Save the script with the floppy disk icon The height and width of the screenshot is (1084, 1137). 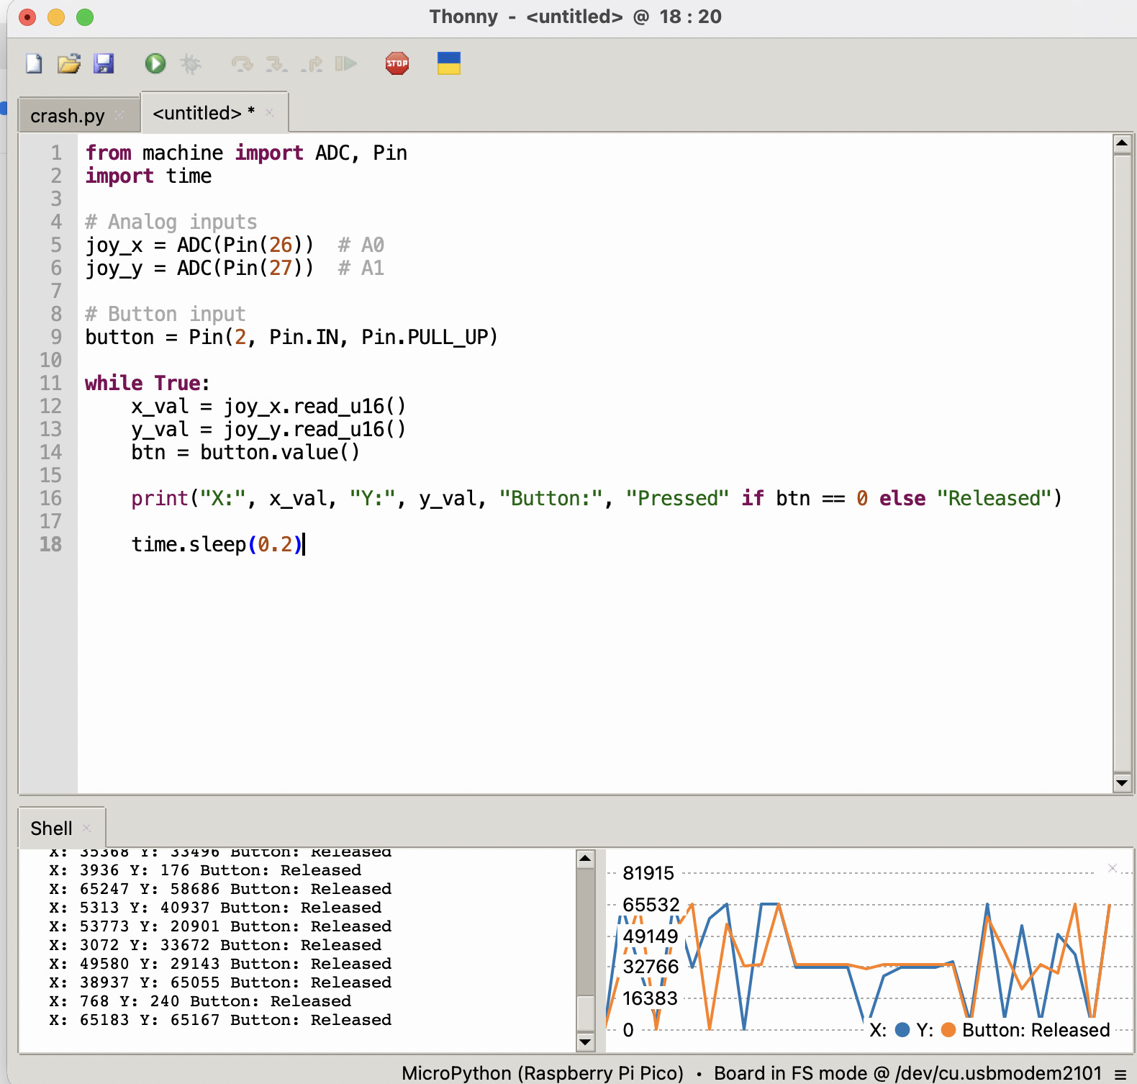click(x=104, y=64)
